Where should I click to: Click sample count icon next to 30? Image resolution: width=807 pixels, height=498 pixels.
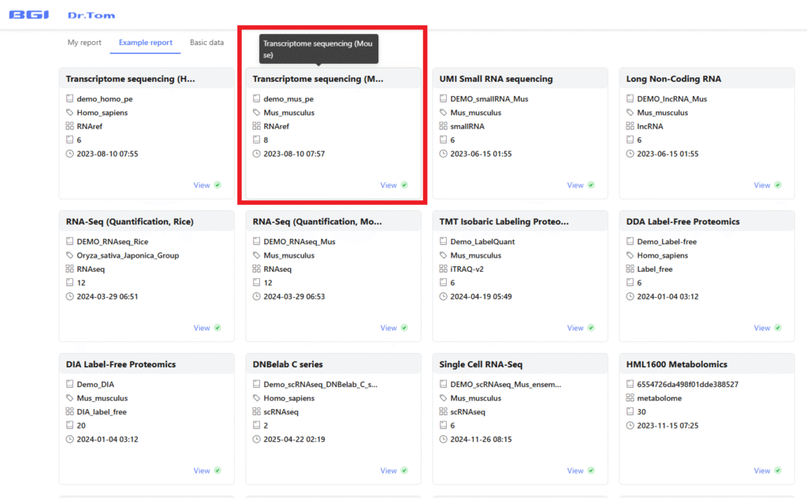click(x=630, y=412)
